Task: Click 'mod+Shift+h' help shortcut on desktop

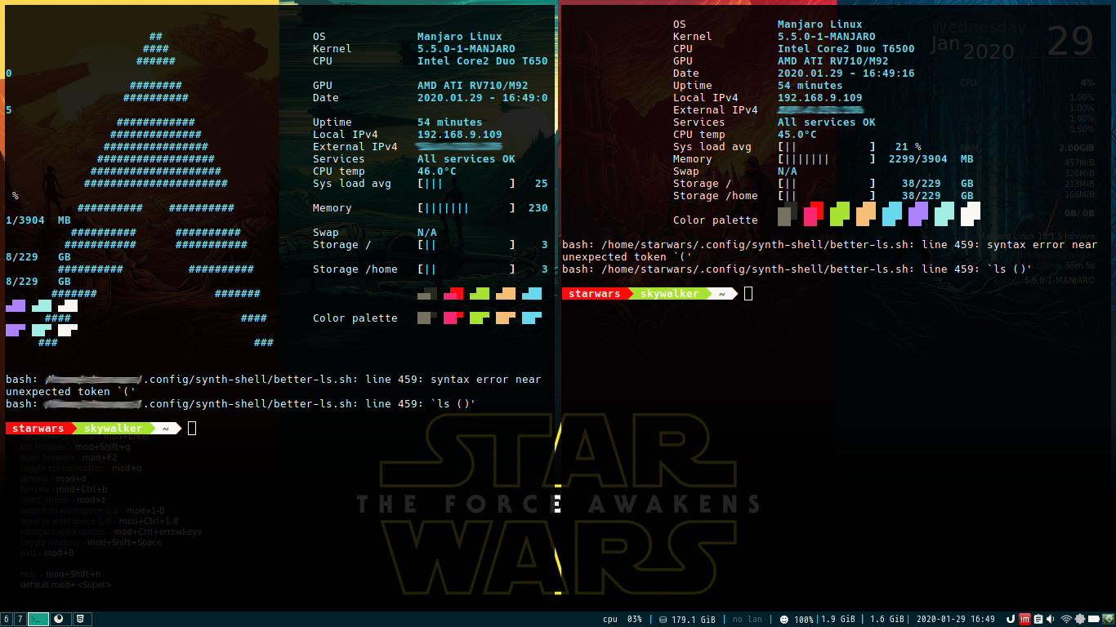Action: (x=74, y=574)
